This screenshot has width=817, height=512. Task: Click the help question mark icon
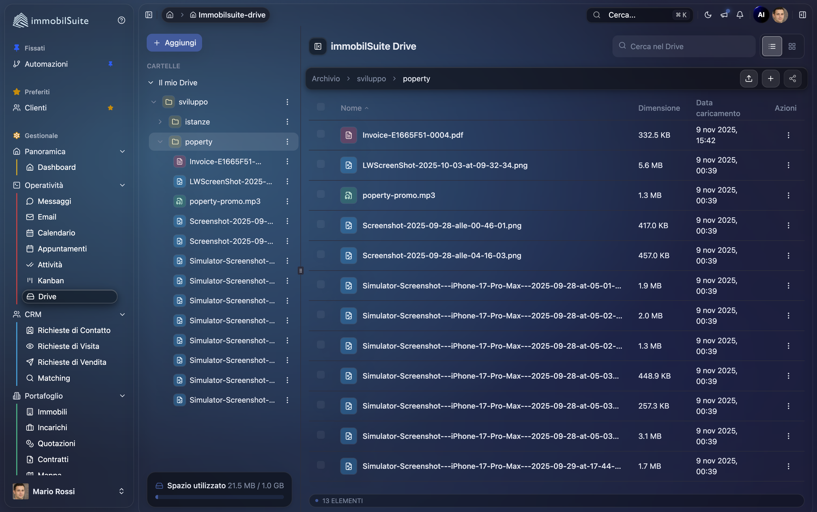pos(121,20)
